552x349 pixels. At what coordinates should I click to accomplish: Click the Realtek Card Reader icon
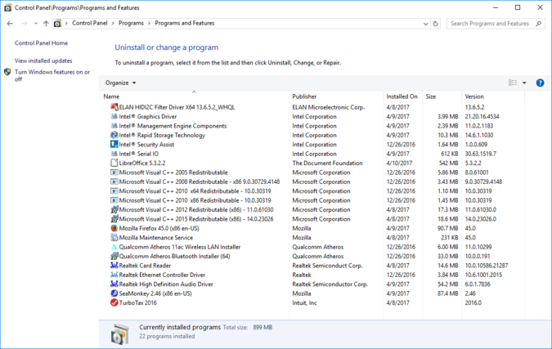[114, 266]
